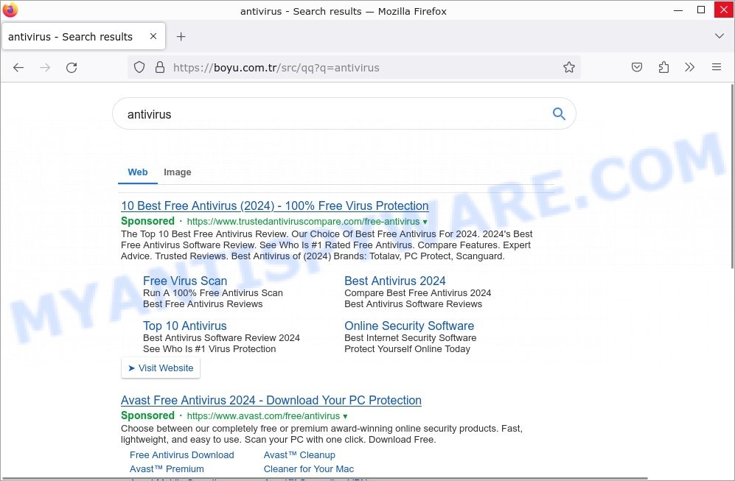Open the Firefox application menu
The height and width of the screenshot is (481, 735).
click(717, 68)
